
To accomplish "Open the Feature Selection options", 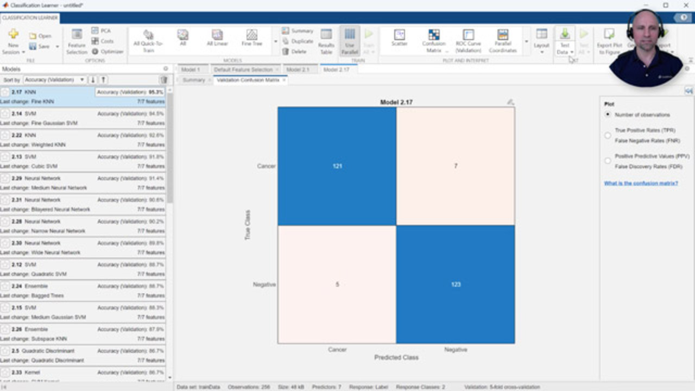I will click(77, 41).
